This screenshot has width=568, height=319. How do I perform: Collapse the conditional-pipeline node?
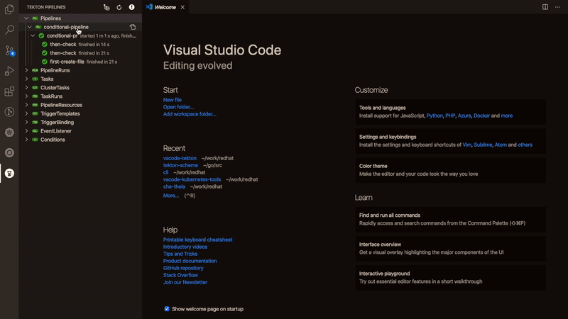[x=29, y=27]
